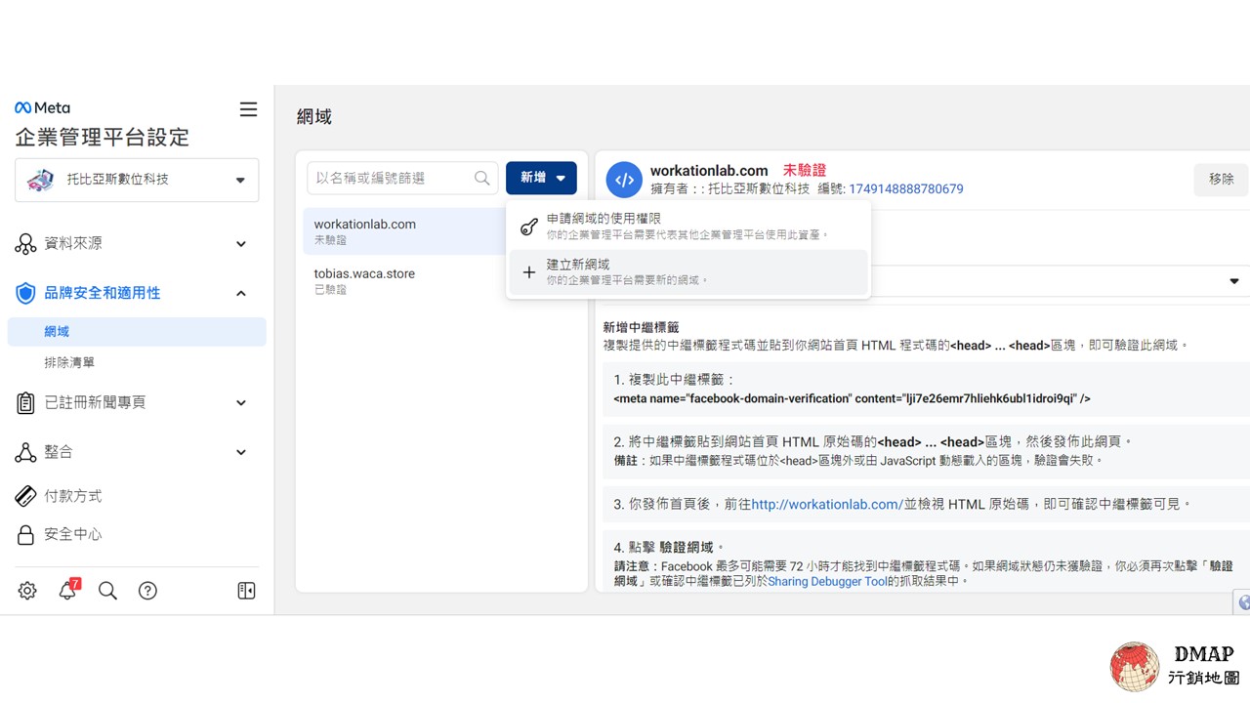Click the blue domain code icon
Screen dimensions: 1250x703
[x=624, y=180]
